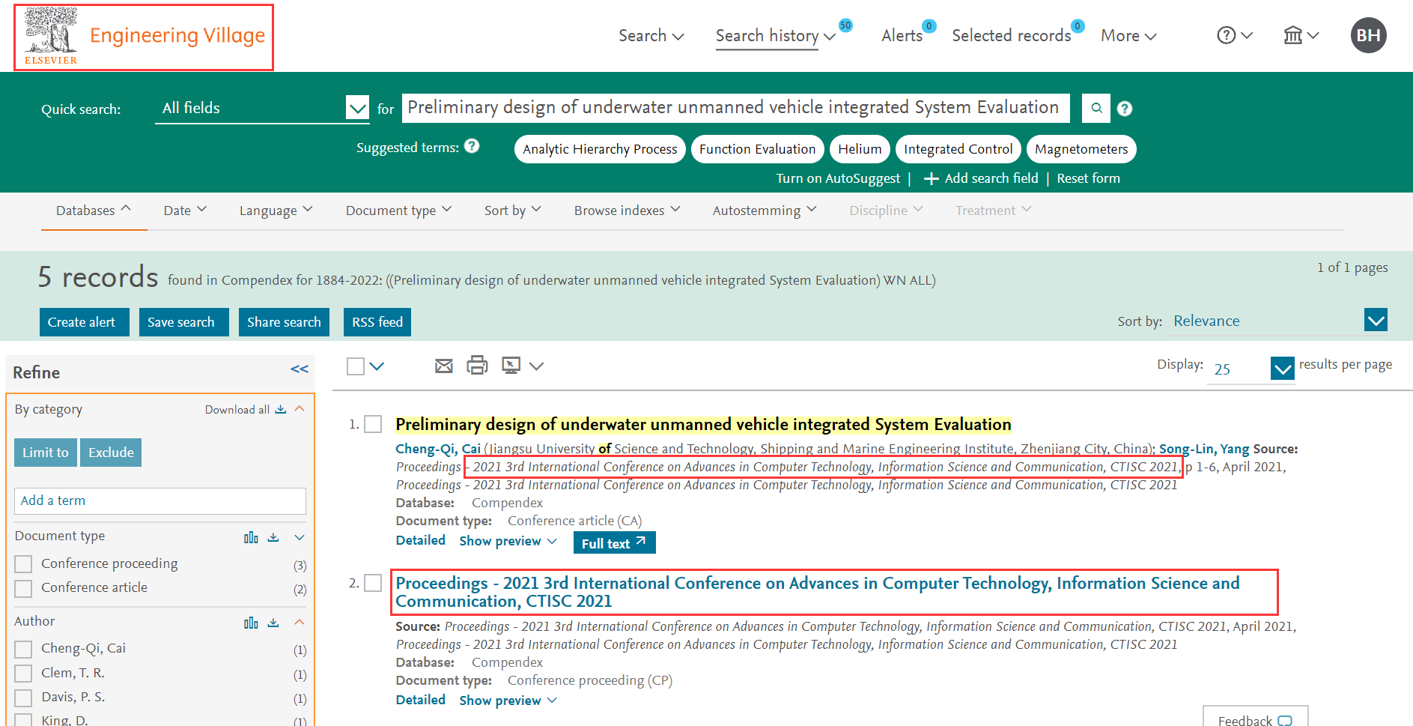Open the Sort by Relevance dropdown
The width and height of the screenshot is (1413, 726).
tap(1280, 321)
